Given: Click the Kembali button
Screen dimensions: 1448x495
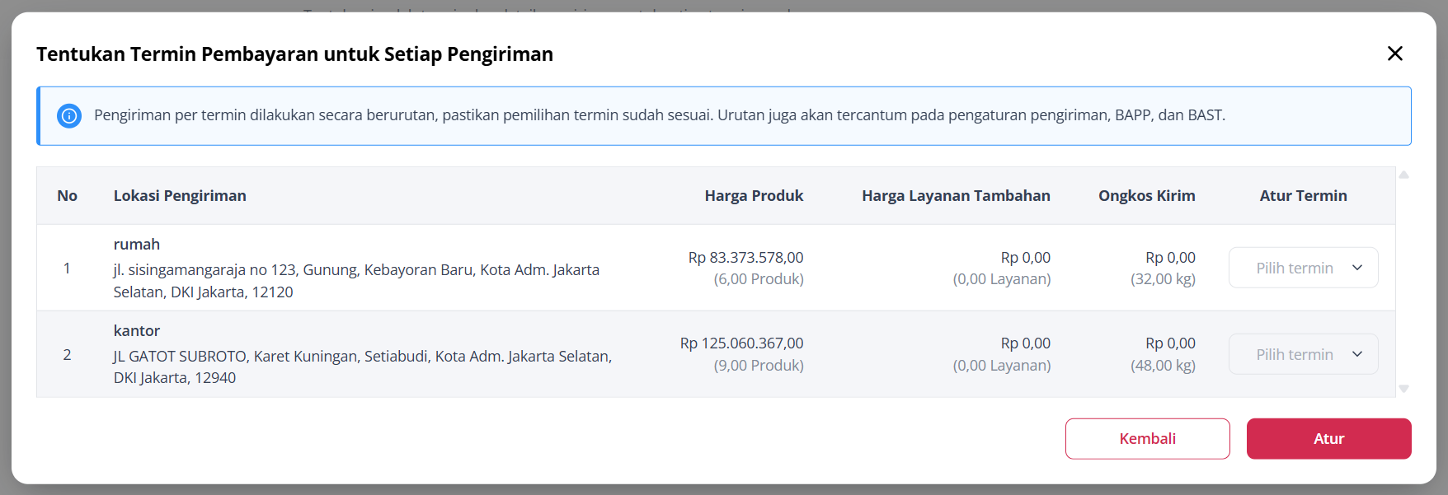Looking at the screenshot, I should click(1147, 439).
